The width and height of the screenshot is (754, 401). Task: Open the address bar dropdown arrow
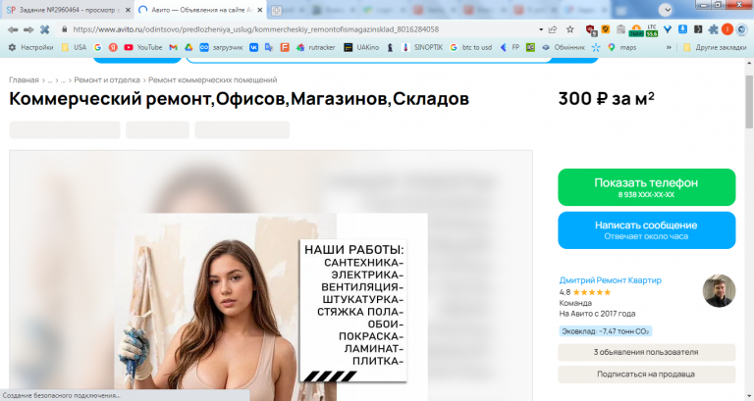(541, 29)
